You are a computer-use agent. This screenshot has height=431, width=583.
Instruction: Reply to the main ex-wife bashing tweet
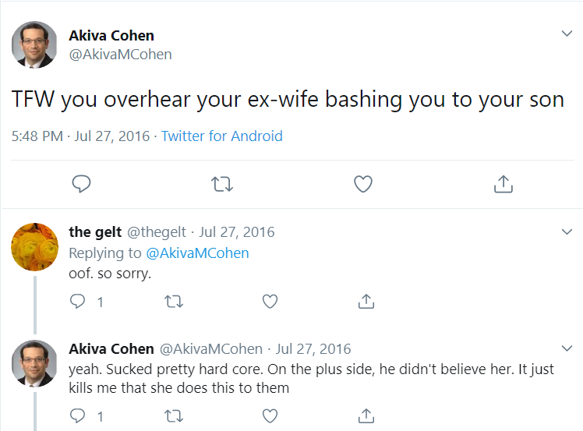click(x=81, y=184)
